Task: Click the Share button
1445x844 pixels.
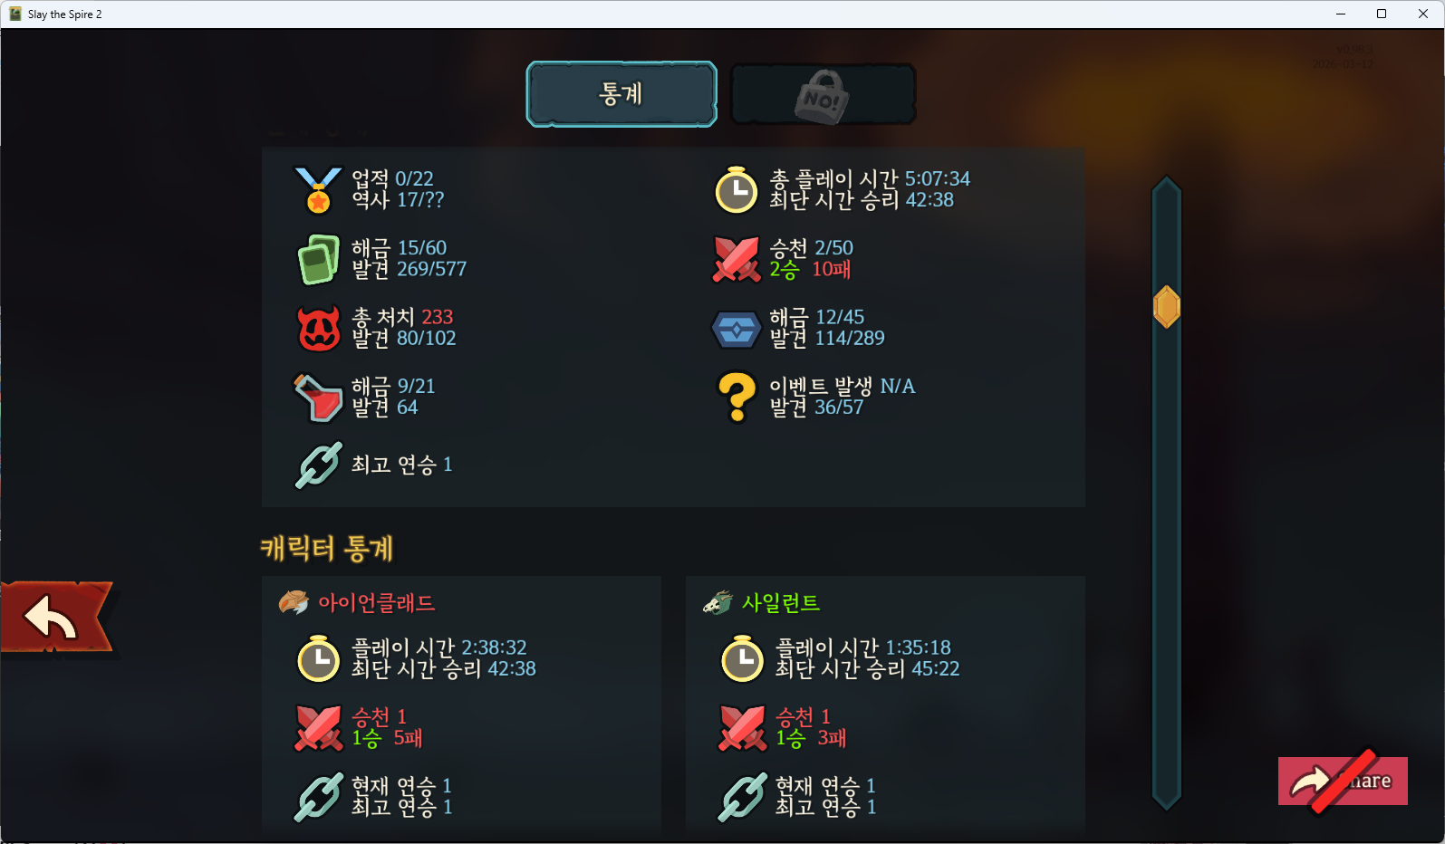Action: pos(1343,781)
